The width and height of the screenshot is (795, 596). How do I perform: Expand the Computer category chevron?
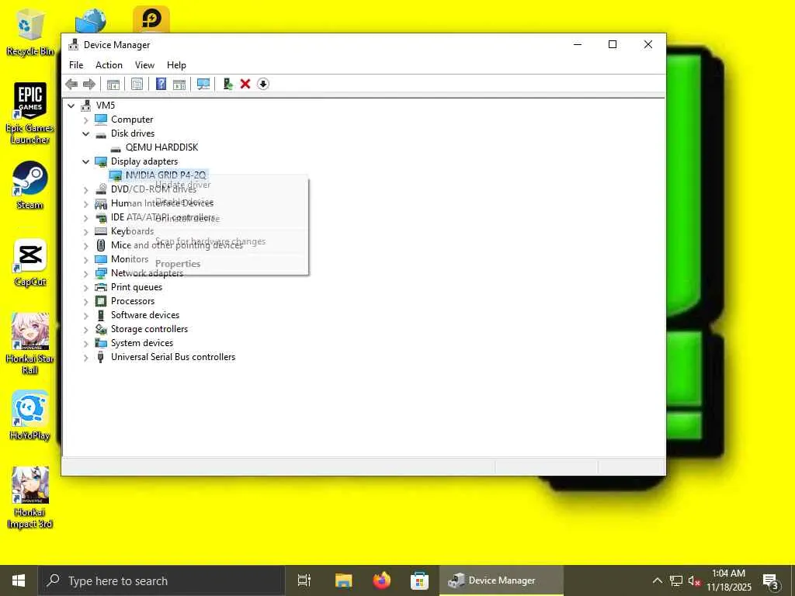point(85,120)
